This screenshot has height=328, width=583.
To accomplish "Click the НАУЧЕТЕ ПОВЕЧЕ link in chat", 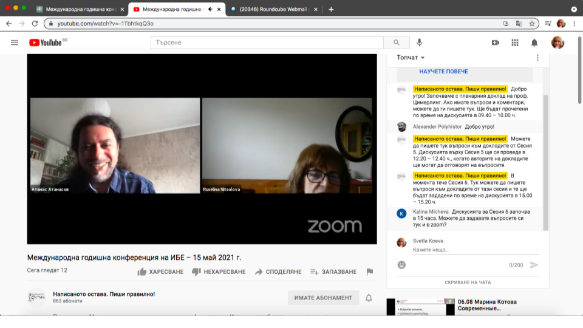I will pyautogui.click(x=443, y=72).
